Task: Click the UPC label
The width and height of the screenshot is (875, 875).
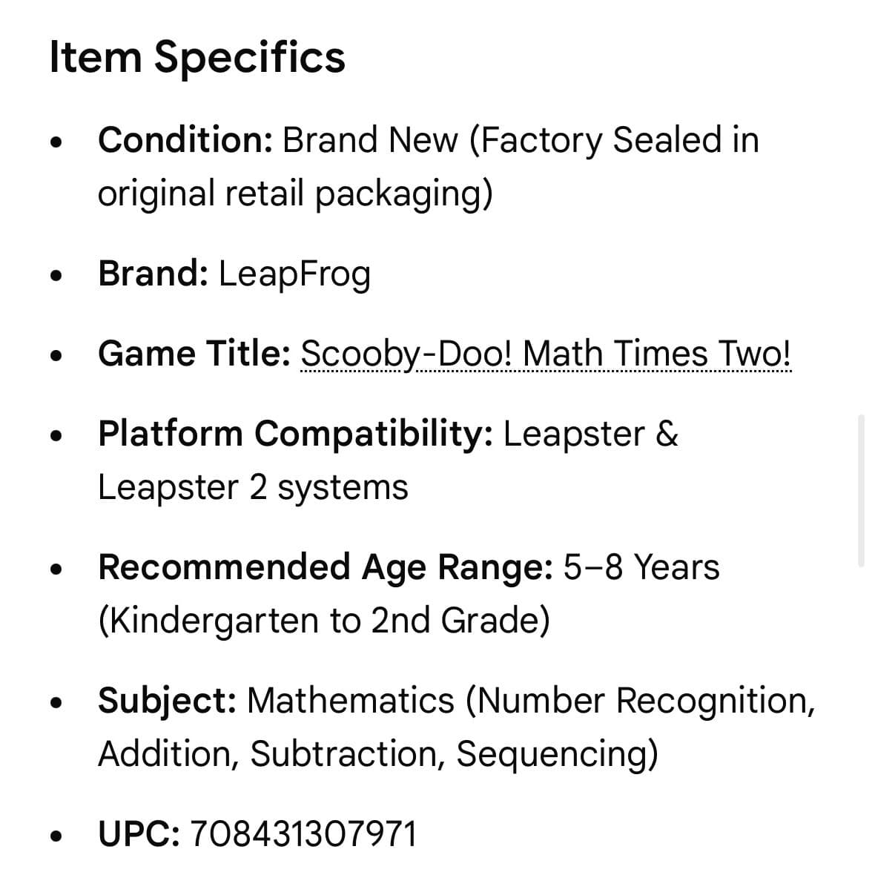Action: pos(139,834)
